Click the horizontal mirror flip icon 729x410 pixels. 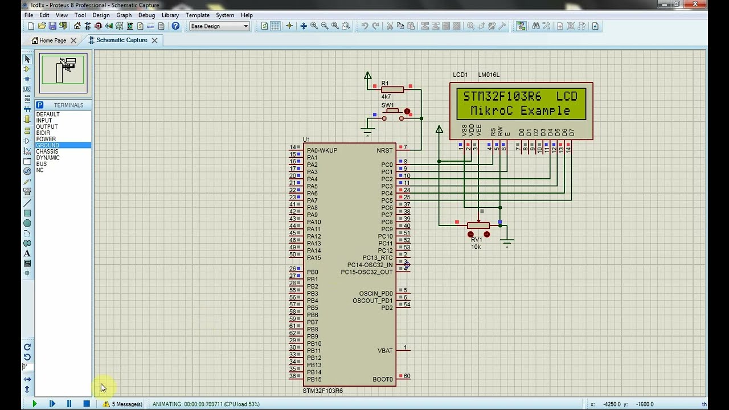pyautogui.click(x=27, y=379)
